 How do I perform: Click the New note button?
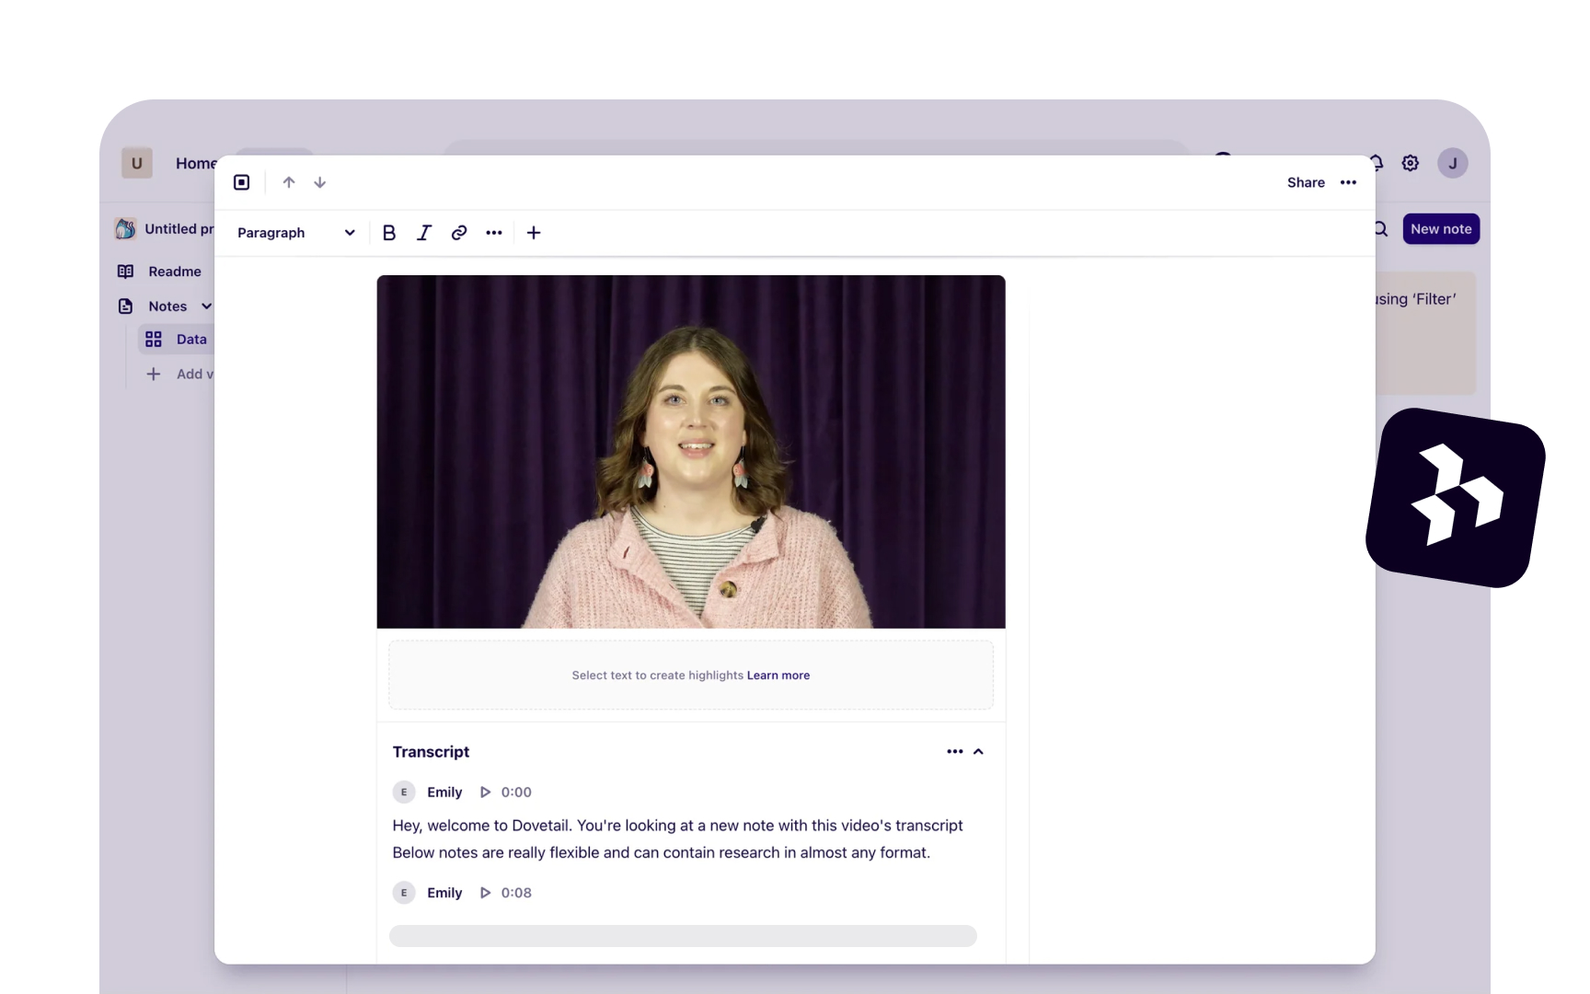point(1440,228)
